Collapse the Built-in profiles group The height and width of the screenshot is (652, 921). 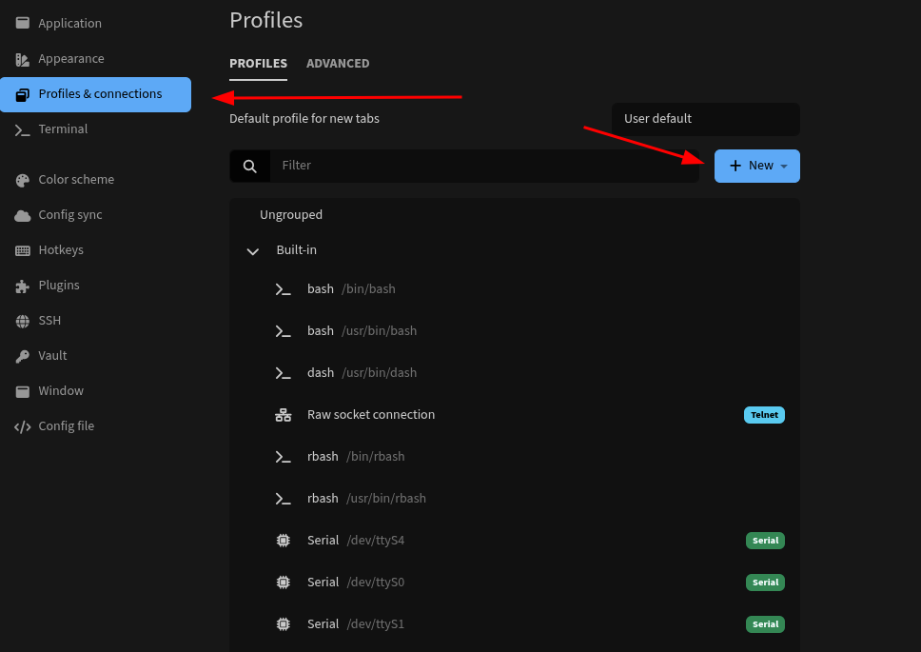point(253,251)
